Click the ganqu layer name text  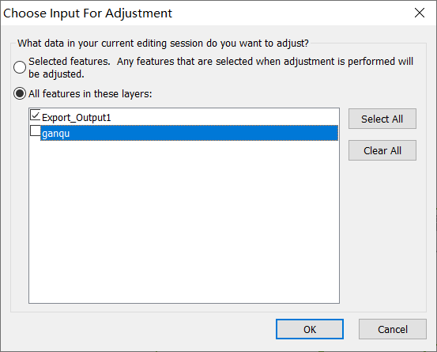click(x=56, y=134)
